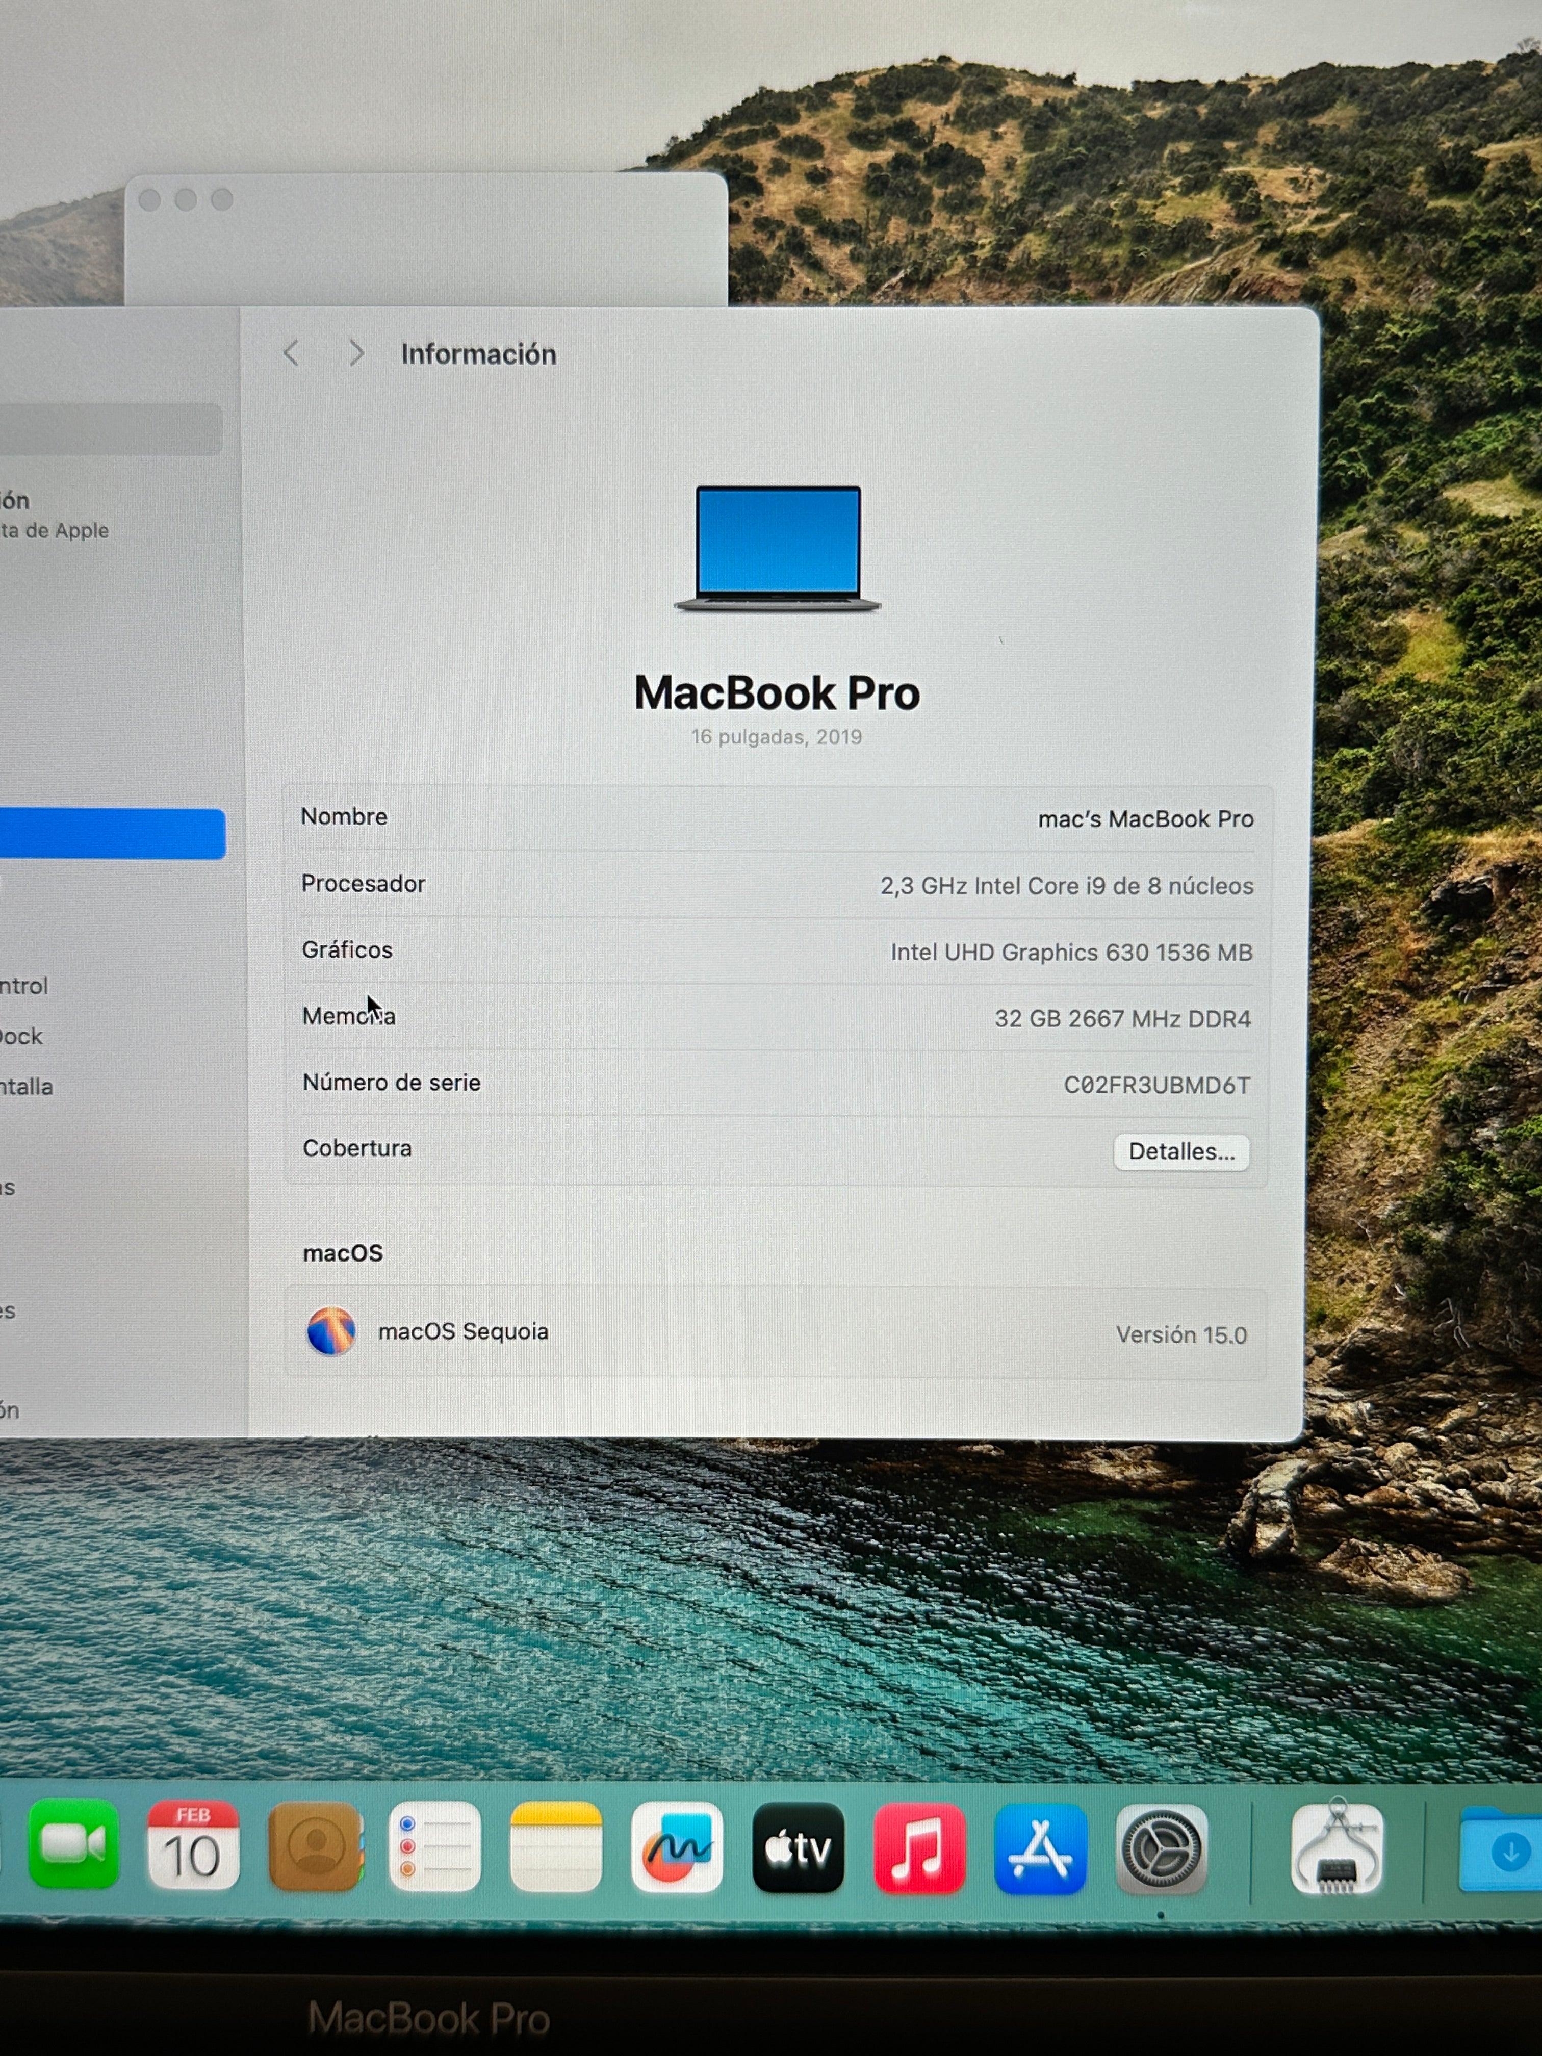Open Calendar showing FEB 10
Screen dimensions: 1542x2056
click(x=193, y=1846)
